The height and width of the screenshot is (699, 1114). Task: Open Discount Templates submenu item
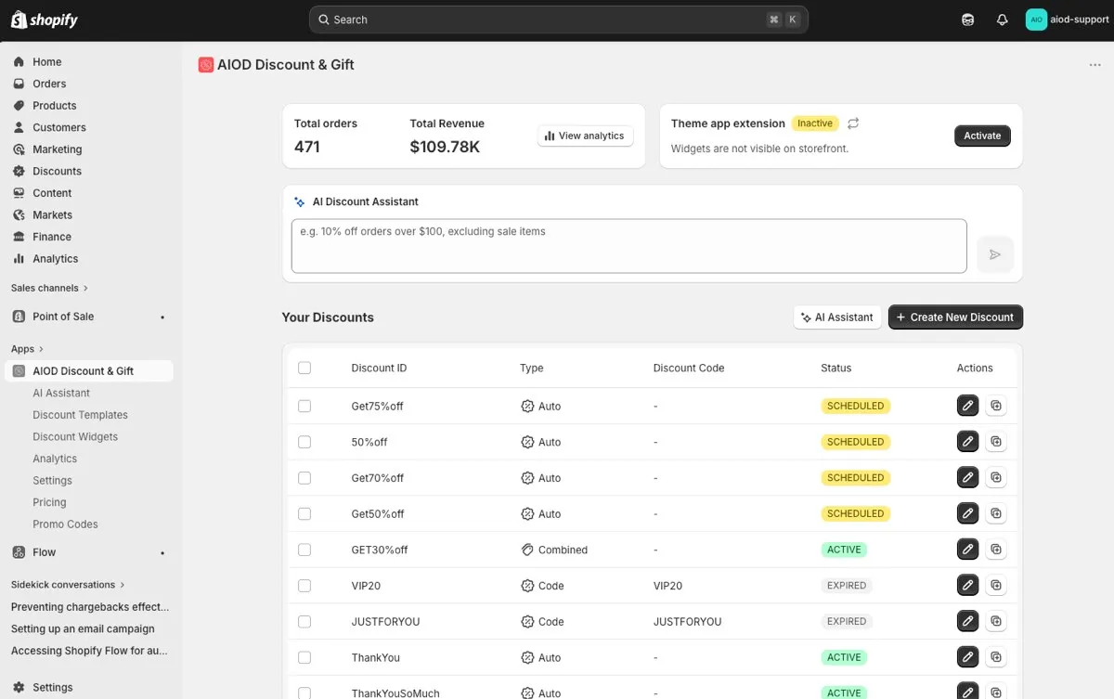click(x=81, y=415)
